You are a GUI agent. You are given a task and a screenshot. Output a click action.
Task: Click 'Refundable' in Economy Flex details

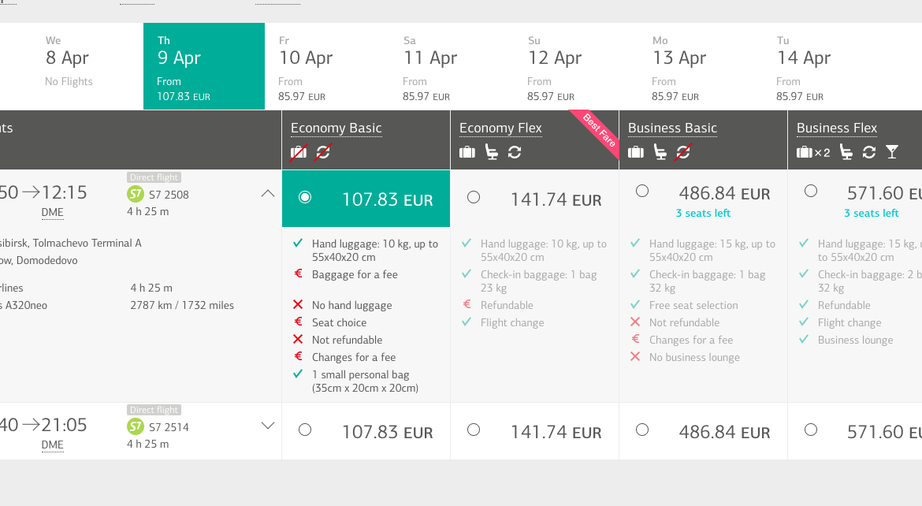pos(507,305)
